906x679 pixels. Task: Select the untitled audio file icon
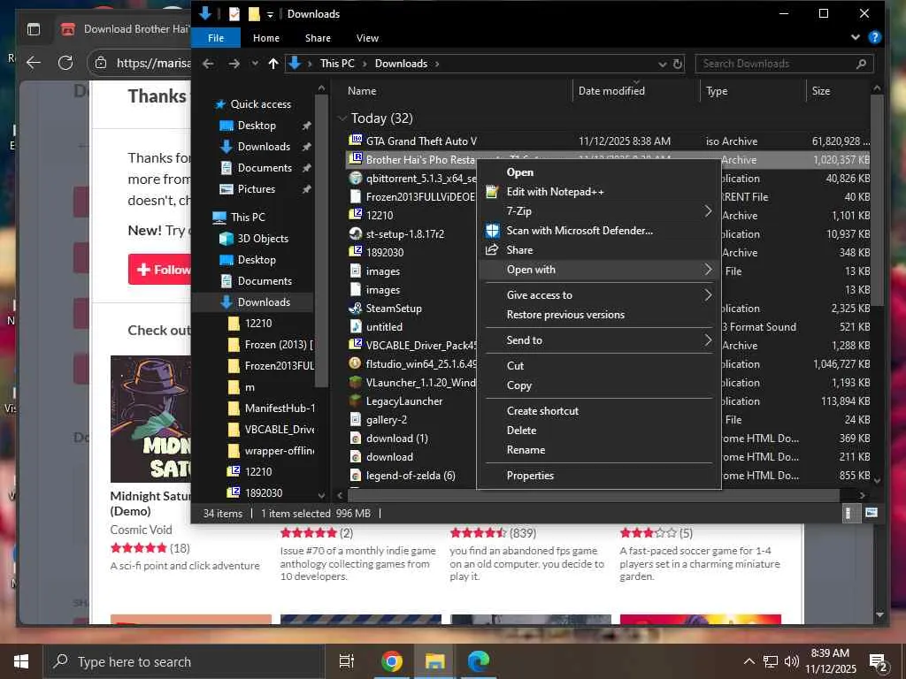point(356,327)
